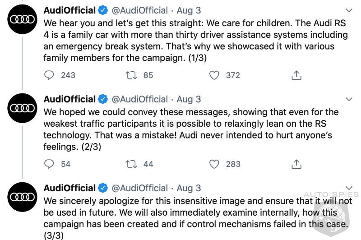
Task: Like the second tweet with 283 likes
Action: [x=214, y=164]
